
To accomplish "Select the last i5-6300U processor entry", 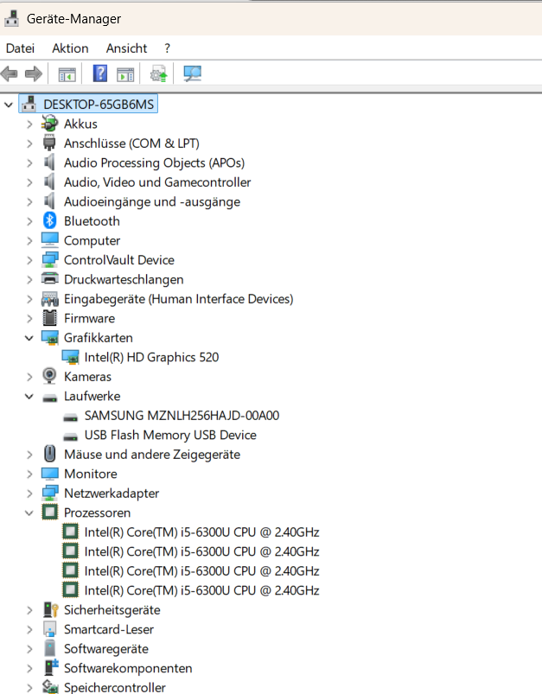I will tap(202, 590).
